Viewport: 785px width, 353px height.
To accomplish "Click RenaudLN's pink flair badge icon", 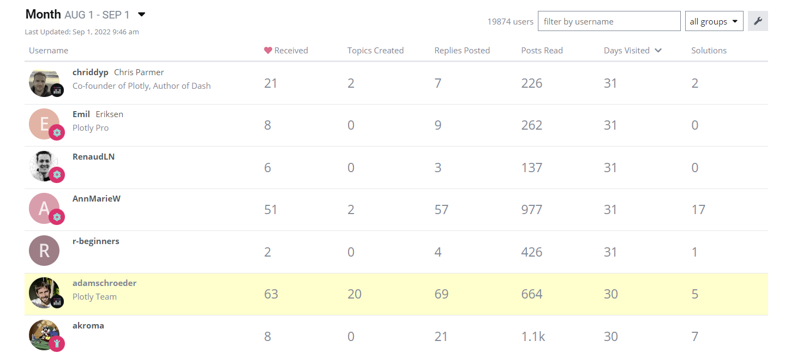I will click(57, 175).
